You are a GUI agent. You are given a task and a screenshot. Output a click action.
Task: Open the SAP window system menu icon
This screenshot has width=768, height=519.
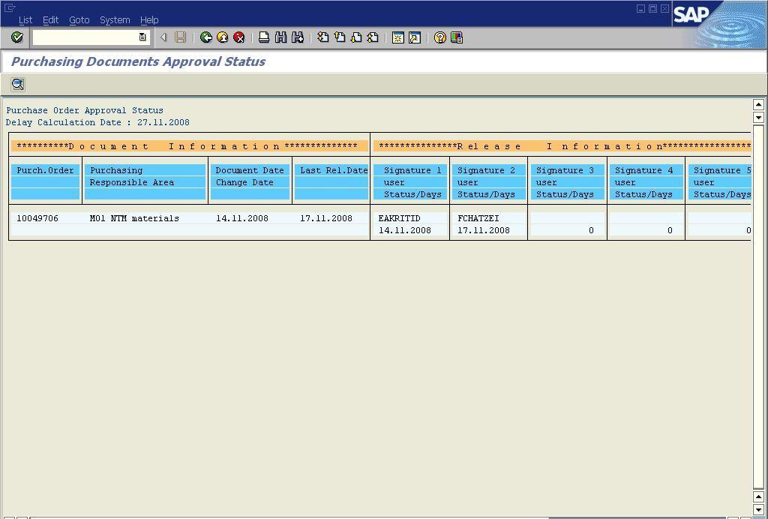tap(10, 7)
